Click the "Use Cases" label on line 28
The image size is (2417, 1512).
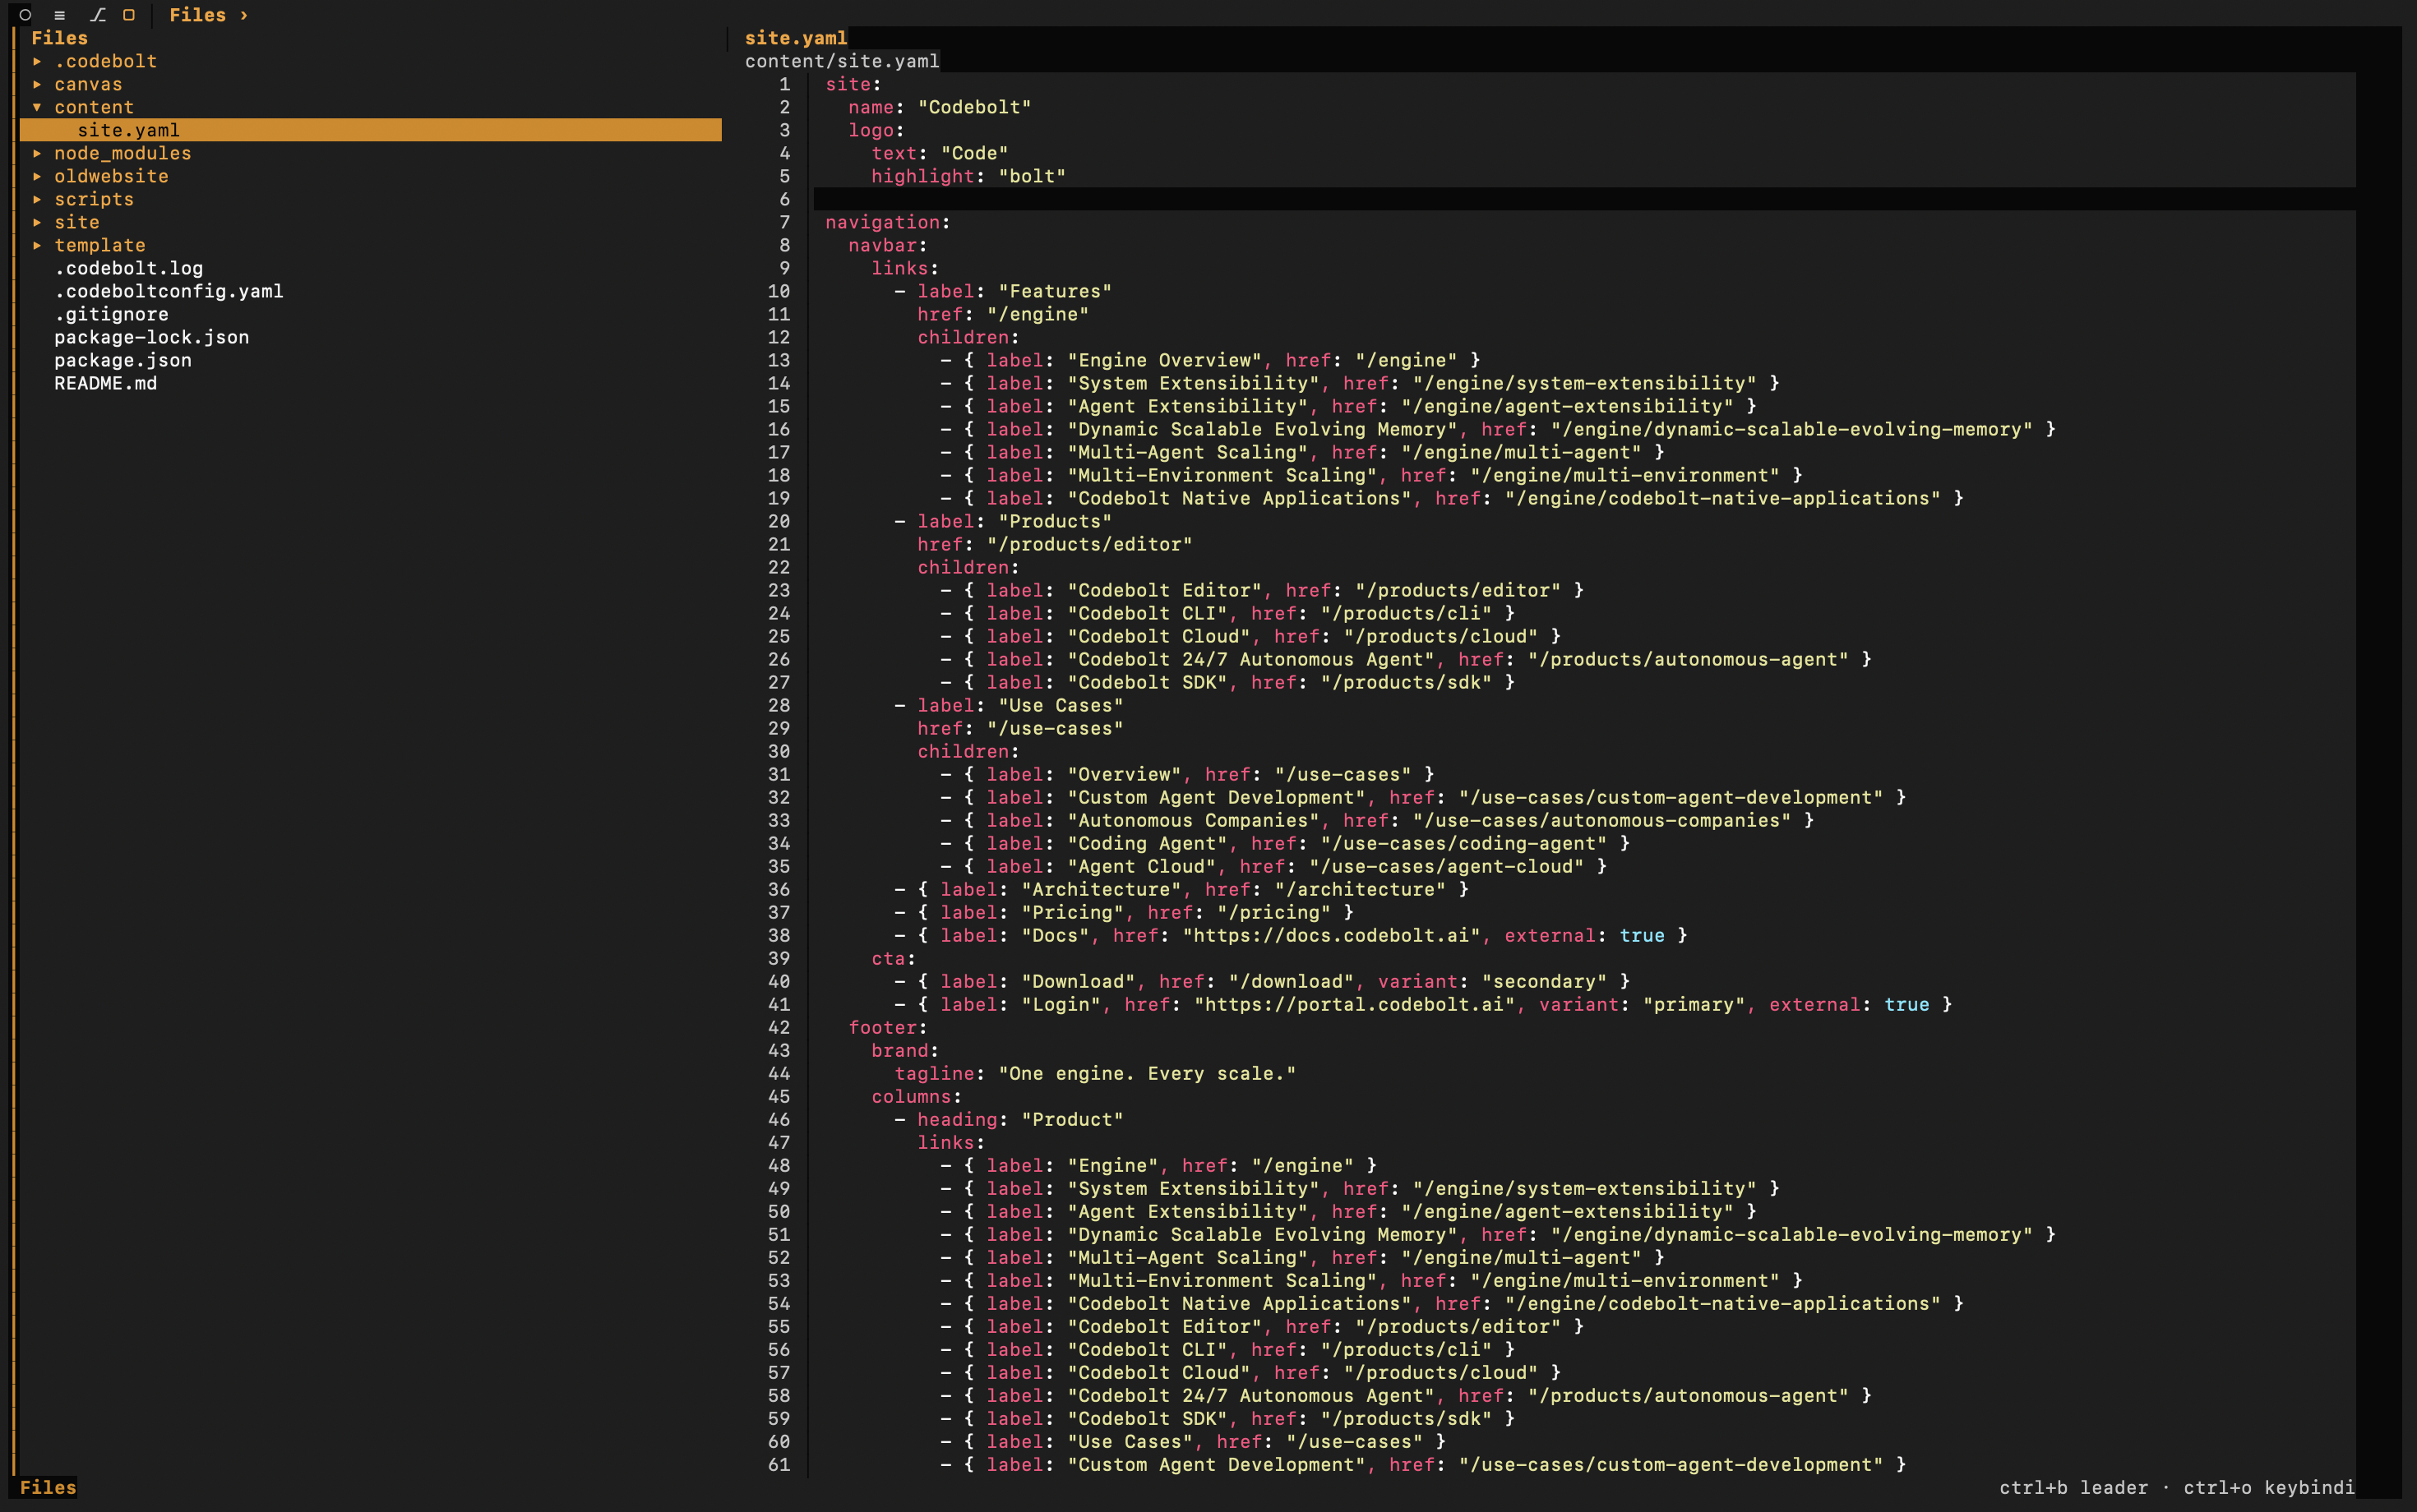click(1061, 705)
